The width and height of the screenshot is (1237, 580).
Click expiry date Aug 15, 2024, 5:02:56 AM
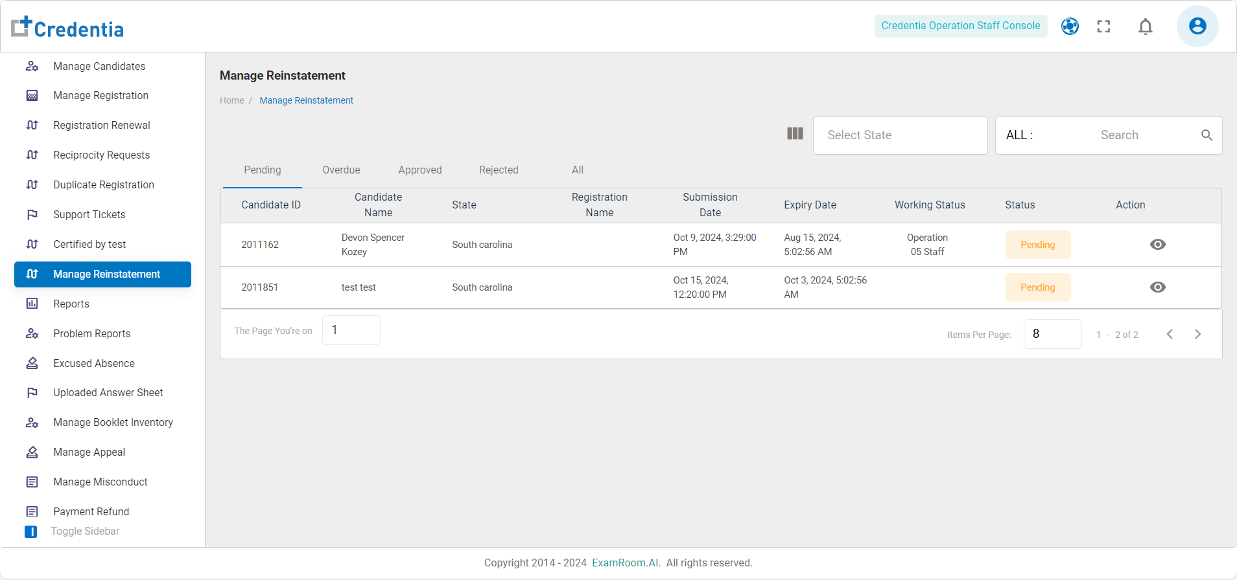[x=812, y=245]
